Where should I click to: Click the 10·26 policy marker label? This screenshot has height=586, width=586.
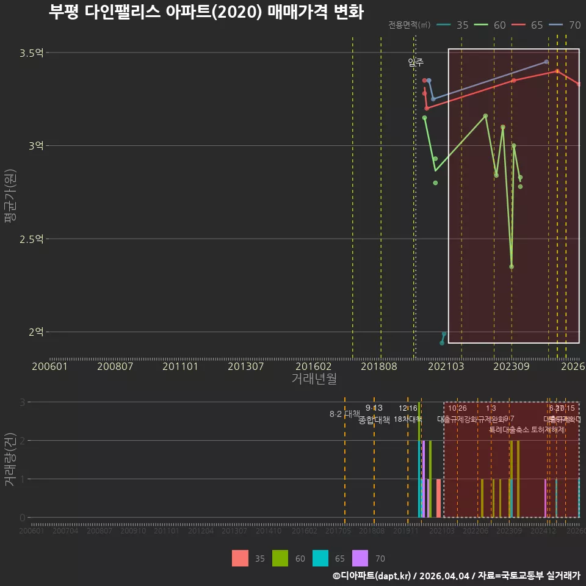(x=457, y=408)
